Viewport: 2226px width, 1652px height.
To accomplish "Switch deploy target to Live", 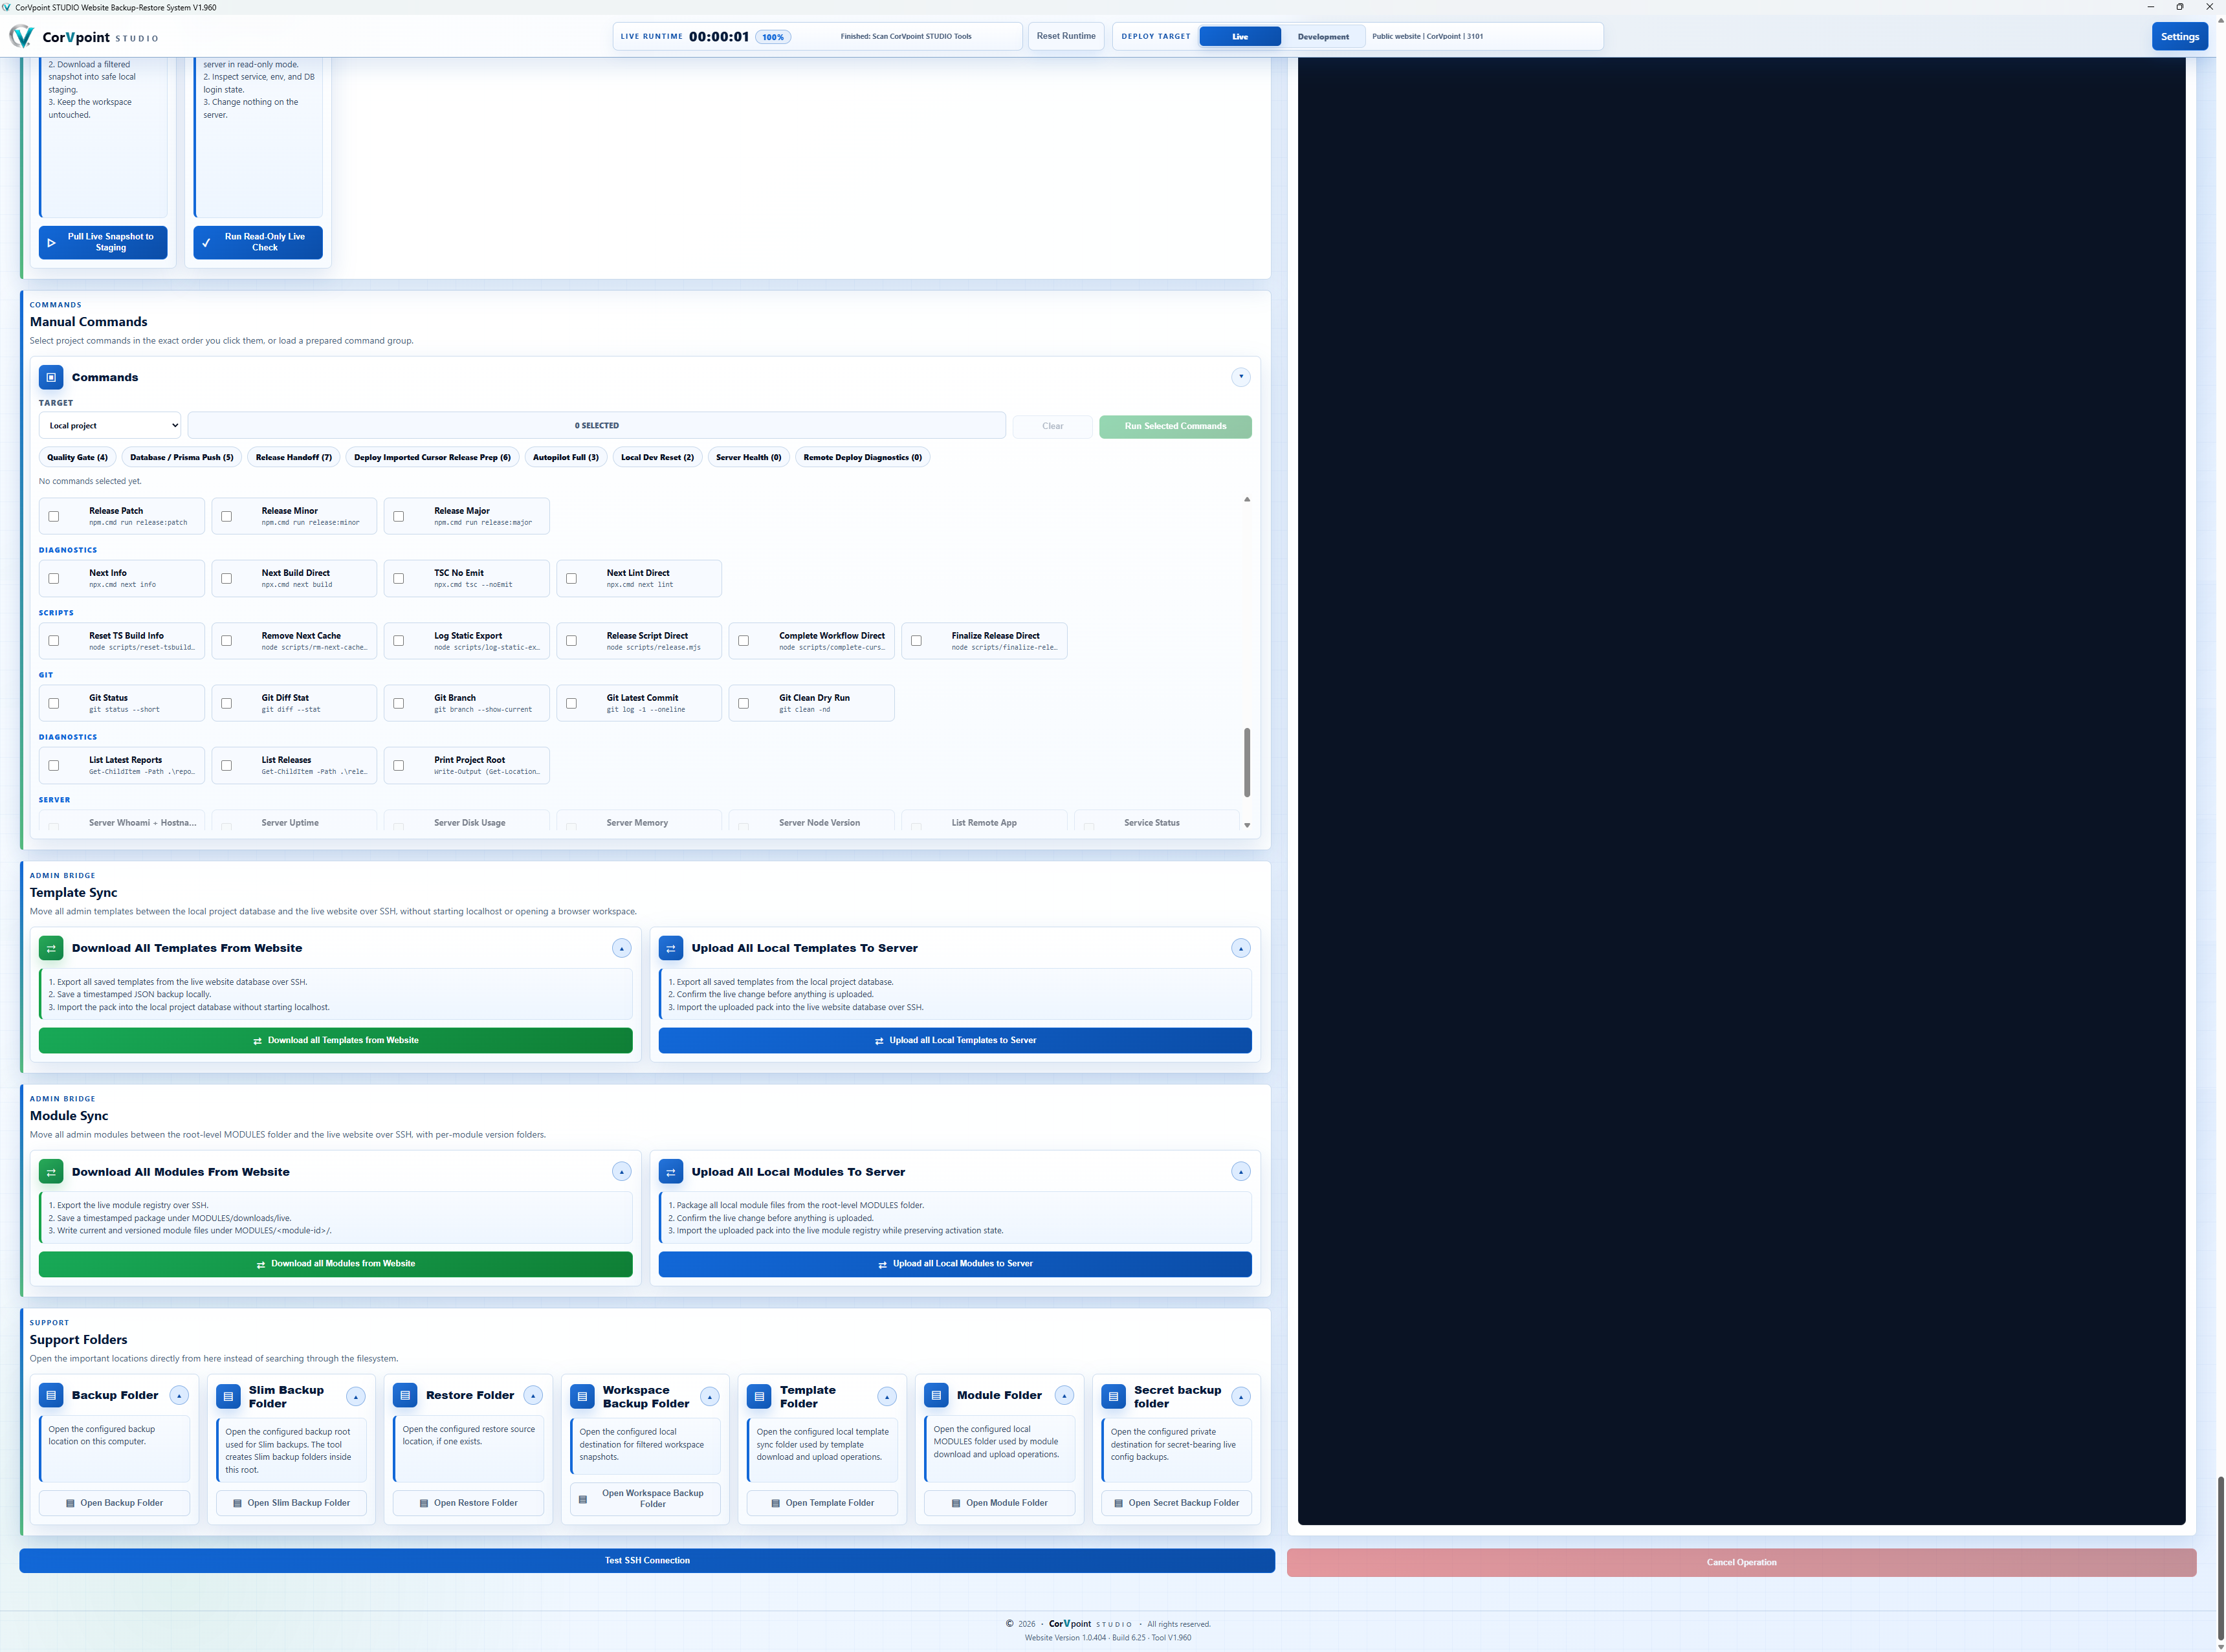I will 1240,37.
